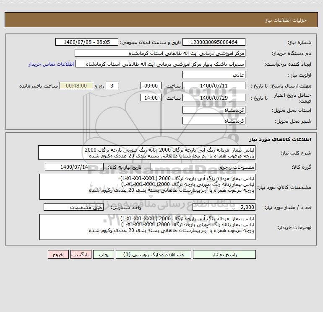Viewport: 323px width, 312px height.
Task: Click delivery city field کرمانشاه
Action: pos(214,121)
